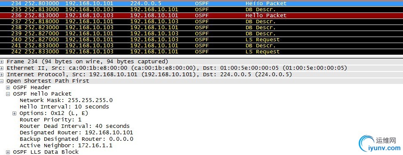Image resolution: width=403 pixels, height=155 pixels.
Task: Select packet 237 DB Descr. row
Action: 201,22
